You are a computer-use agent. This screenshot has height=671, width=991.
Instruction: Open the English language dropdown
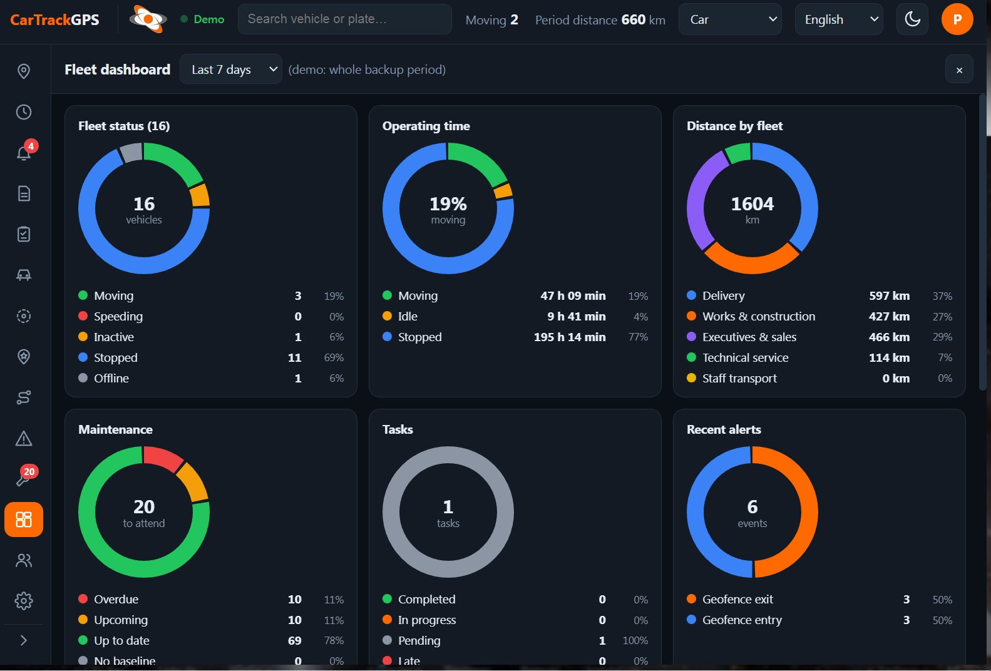point(839,19)
